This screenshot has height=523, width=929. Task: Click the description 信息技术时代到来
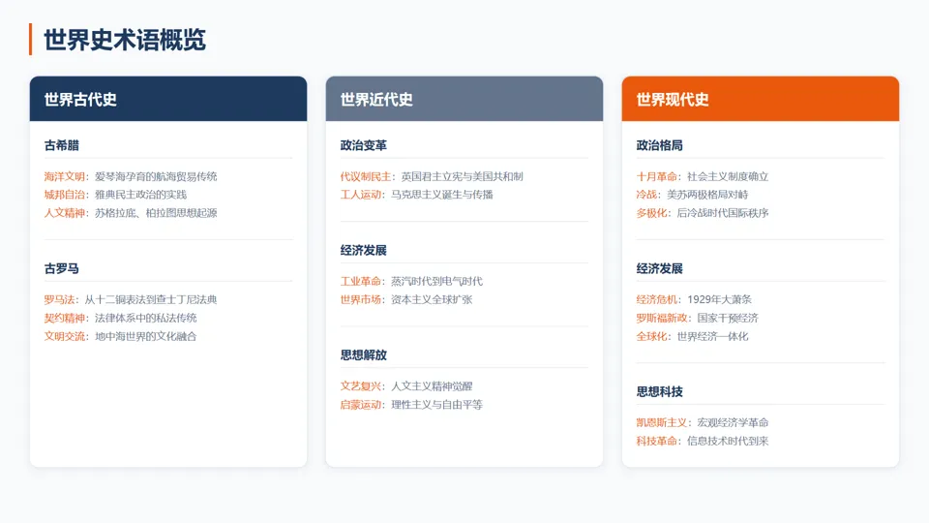[x=728, y=442]
